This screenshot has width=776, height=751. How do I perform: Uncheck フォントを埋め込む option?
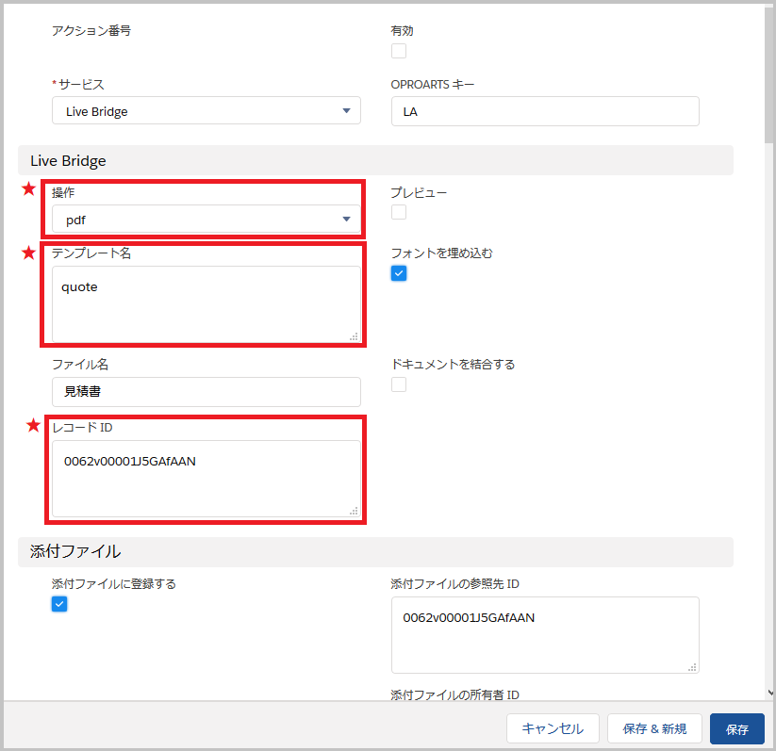point(399,273)
